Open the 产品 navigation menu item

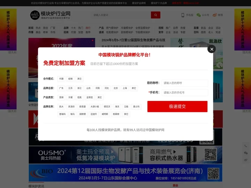(101, 28)
